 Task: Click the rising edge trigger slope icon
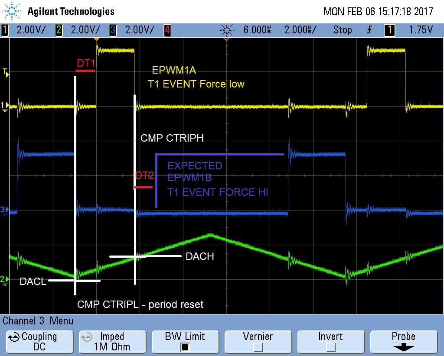[x=369, y=30]
